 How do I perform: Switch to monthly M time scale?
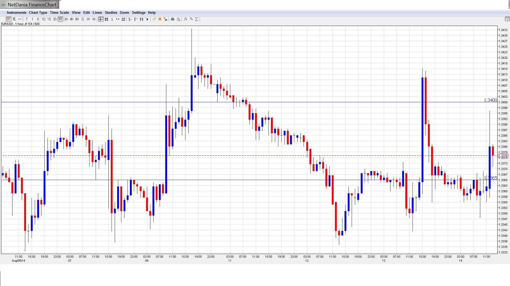tap(94, 19)
